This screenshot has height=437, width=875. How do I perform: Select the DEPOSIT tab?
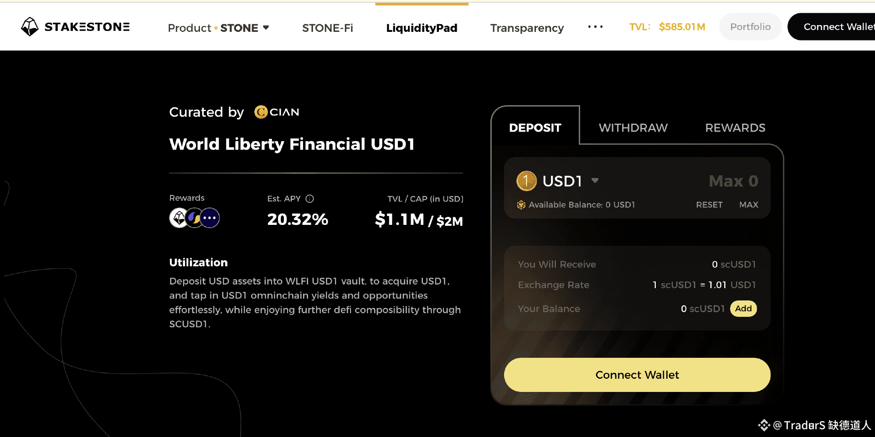535,128
